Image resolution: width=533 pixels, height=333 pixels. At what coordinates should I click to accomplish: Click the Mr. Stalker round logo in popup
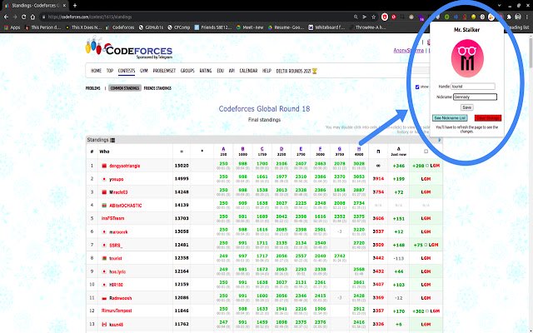coord(467,58)
